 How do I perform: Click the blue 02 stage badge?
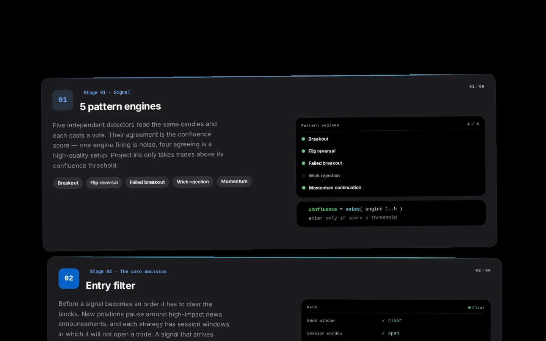coord(69,278)
